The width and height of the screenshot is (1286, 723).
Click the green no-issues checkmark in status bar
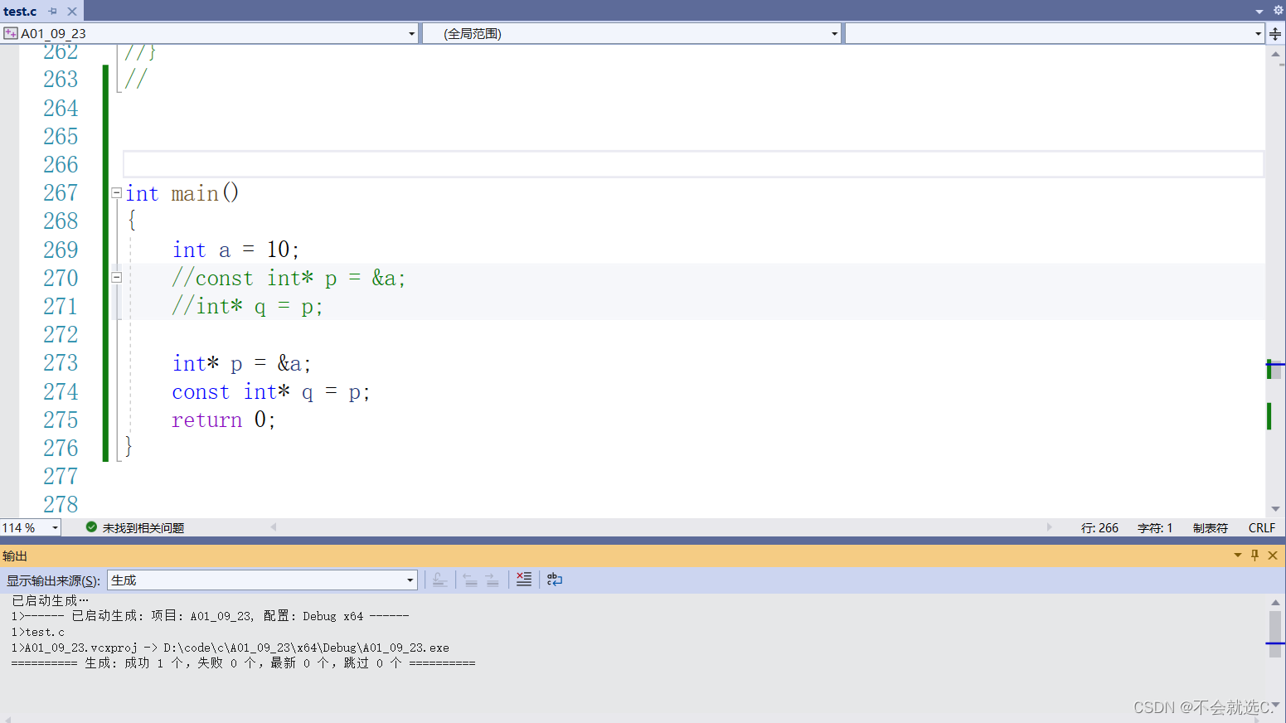tap(91, 526)
